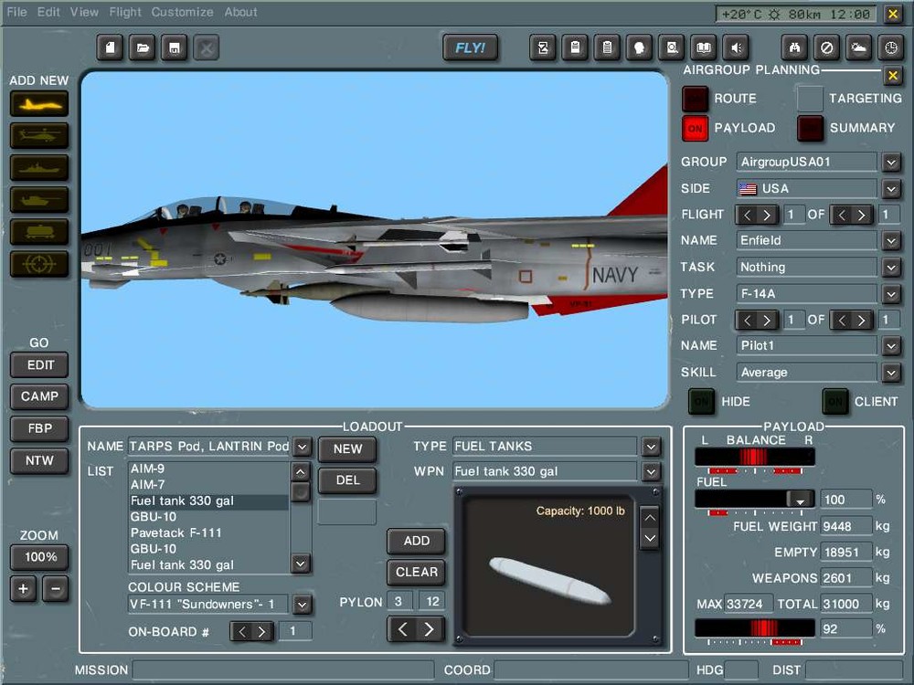
Task: Open the COLOUR SCHEME dropdown for Sundowners
Action: coord(302,603)
